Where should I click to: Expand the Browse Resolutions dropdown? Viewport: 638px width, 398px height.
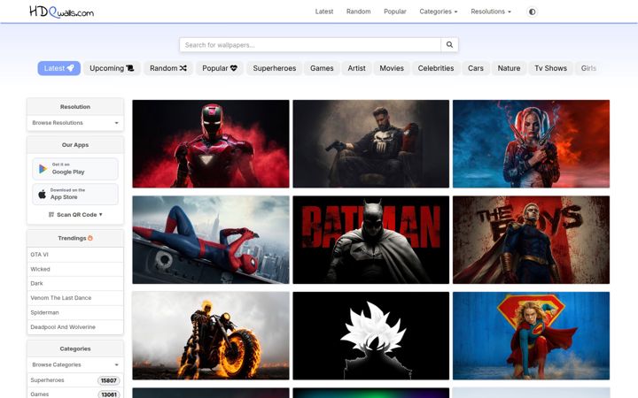tap(75, 123)
